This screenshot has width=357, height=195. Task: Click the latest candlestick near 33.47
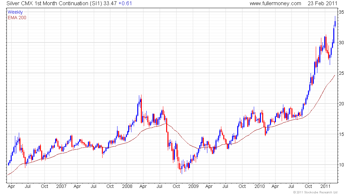pos(335,23)
